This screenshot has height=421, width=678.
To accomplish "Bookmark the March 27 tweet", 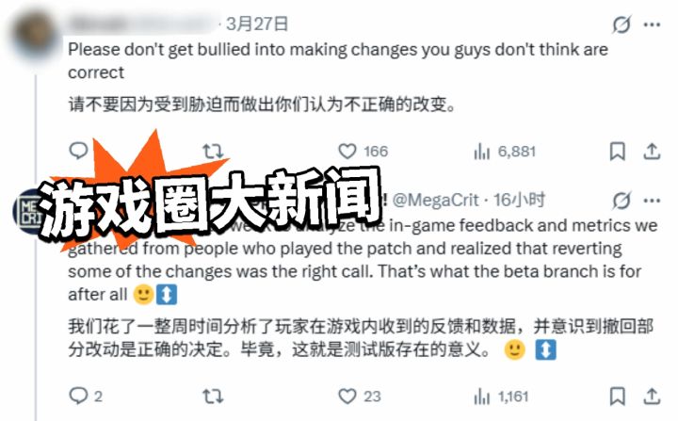I will point(617,152).
